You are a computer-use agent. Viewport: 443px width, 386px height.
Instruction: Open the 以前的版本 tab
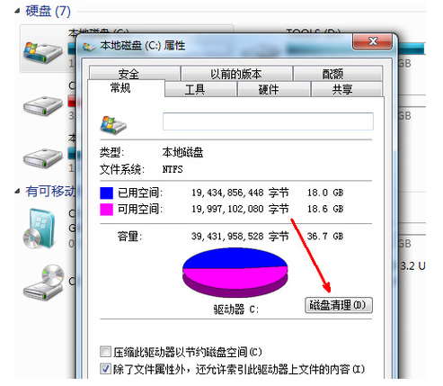click(x=236, y=74)
